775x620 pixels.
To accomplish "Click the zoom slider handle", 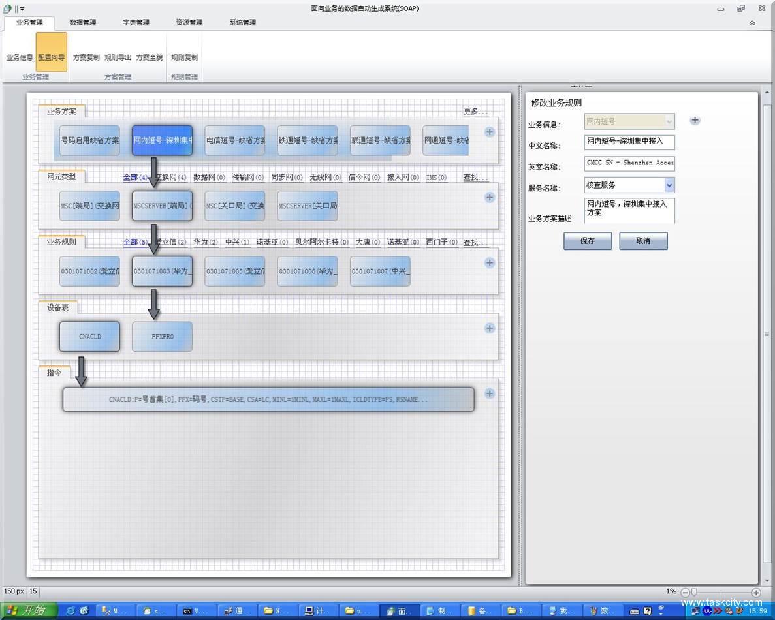I will (694, 593).
